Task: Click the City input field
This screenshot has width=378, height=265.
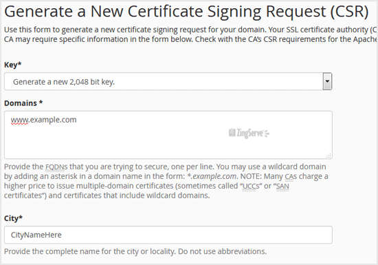Action: click(168, 235)
